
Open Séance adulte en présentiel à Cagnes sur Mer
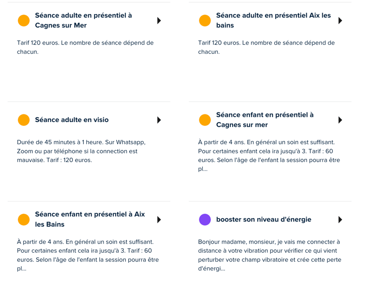pyautogui.click(x=83, y=20)
